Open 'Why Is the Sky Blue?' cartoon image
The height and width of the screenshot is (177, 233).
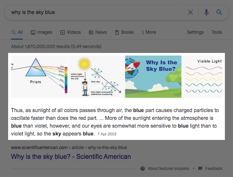point(153,76)
